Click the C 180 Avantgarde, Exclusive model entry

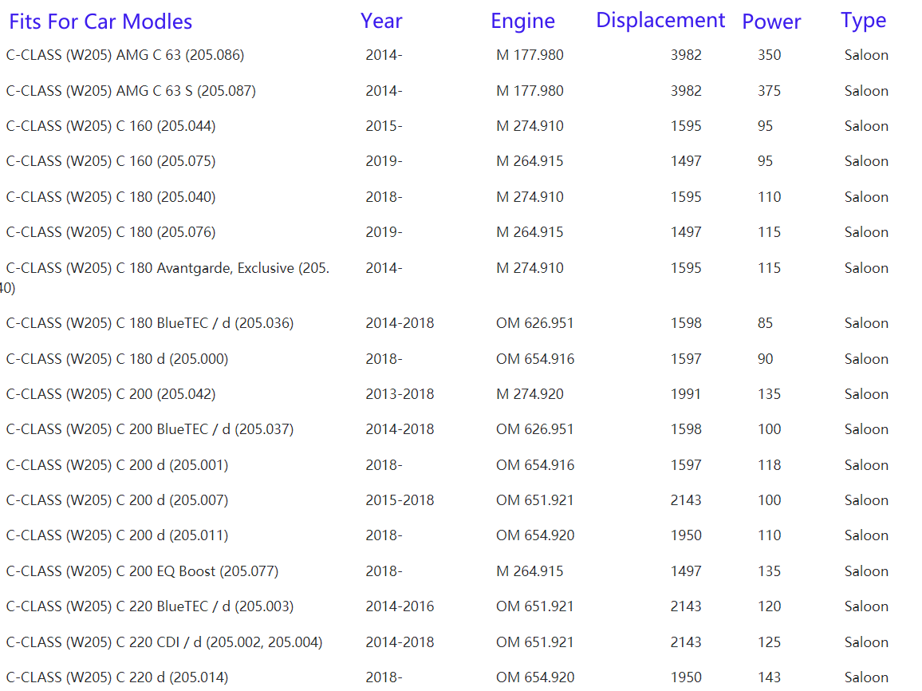167,268
